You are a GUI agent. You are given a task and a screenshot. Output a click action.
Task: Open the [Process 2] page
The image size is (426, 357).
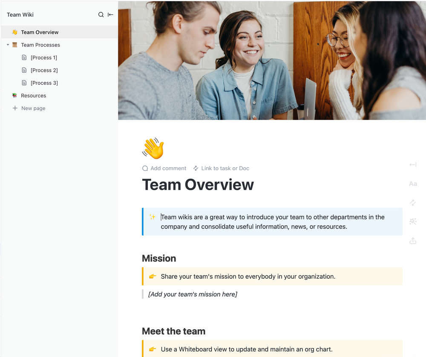coord(43,70)
